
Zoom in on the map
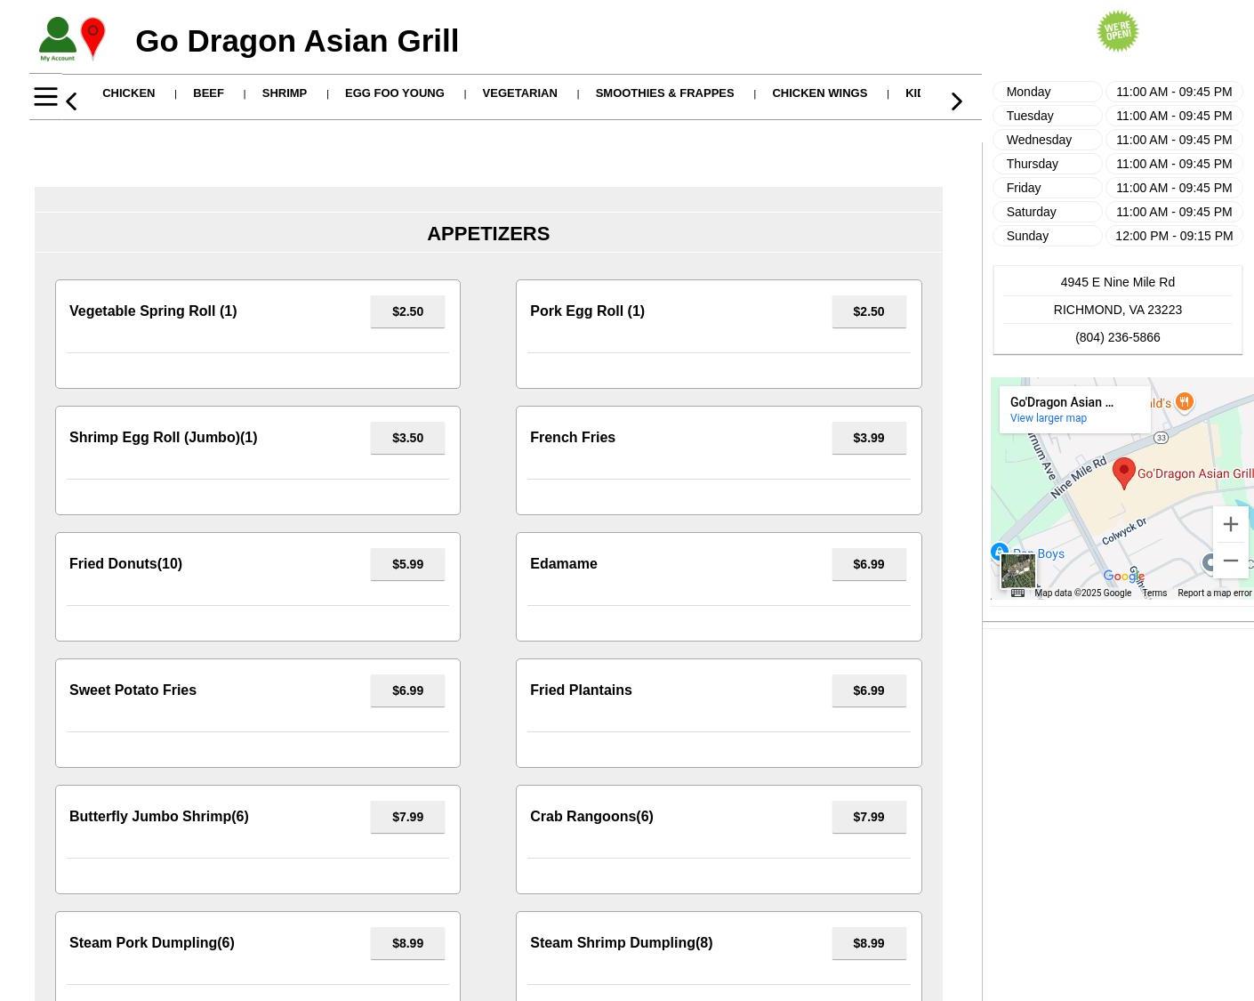(x=1230, y=524)
